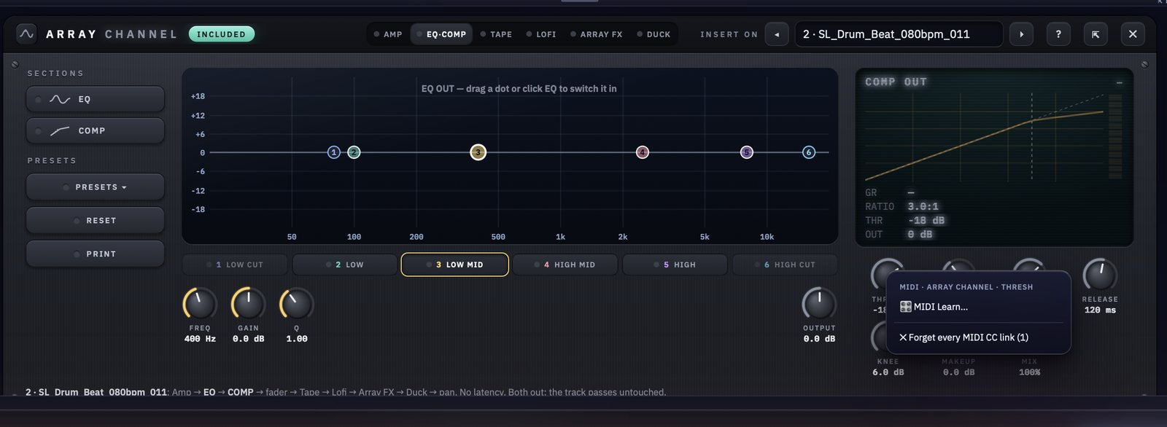Screen dimensions: 1167x427
Task: Choose MIDI Learn... from context menu
Action: click(x=979, y=307)
